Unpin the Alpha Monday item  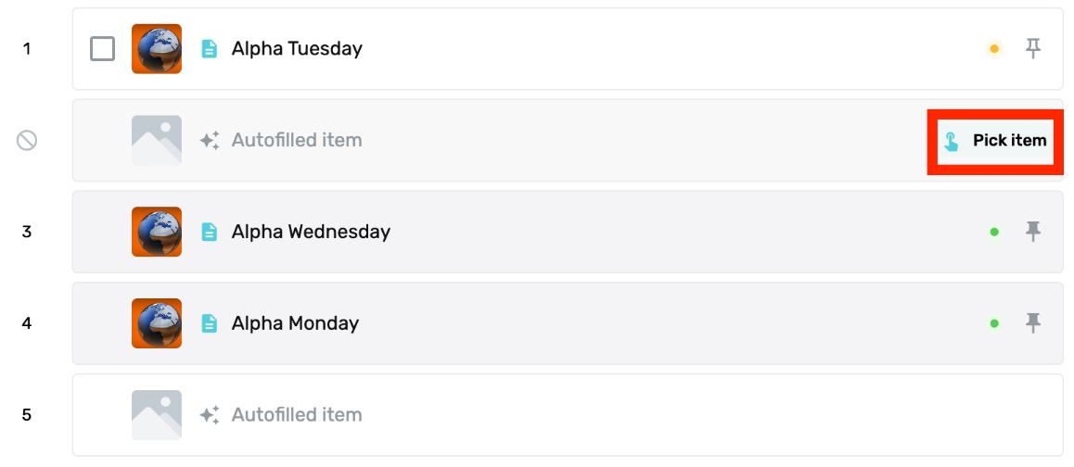point(1033,322)
